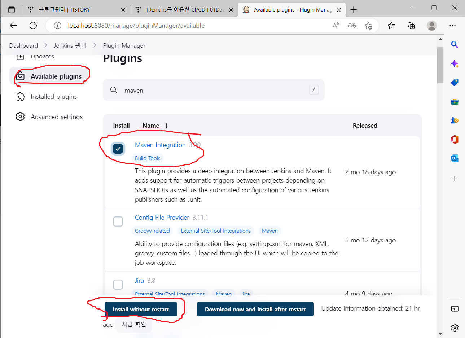Click the Maven tag under Config File Provider
The width and height of the screenshot is (465, 338).
pyautogui.click(x=270, y=231)
